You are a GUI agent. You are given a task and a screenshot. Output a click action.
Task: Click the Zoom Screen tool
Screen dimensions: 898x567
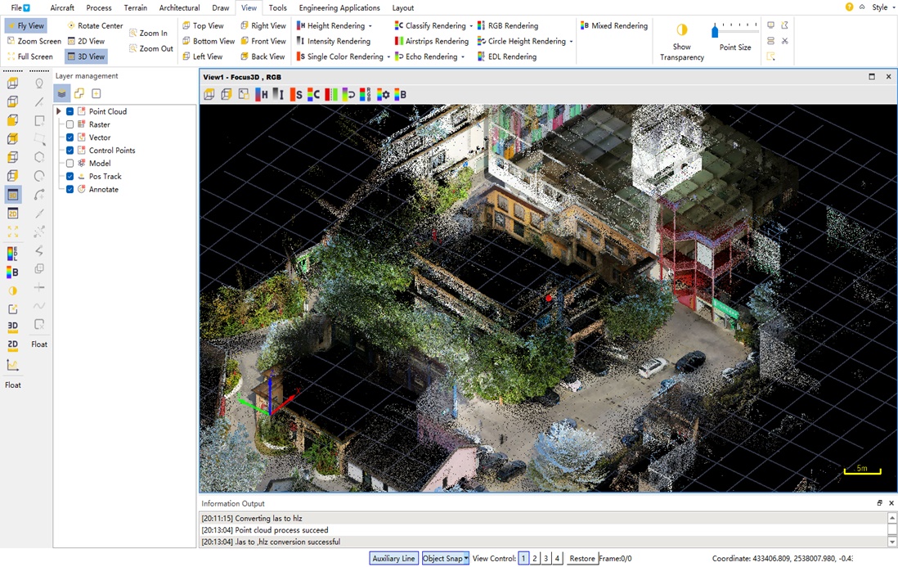click(x=34, y=41)
